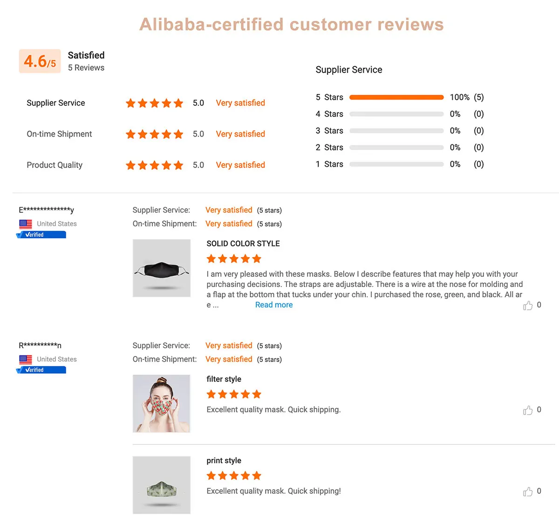Image resolution: width=559 pixels, height=526 pixels.
Task: Like the SOLID COLOR STYLE review
Action: click(x=528, y=306)
